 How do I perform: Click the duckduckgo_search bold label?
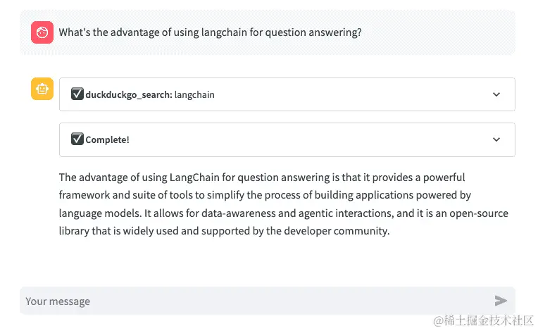coord(129,94)
